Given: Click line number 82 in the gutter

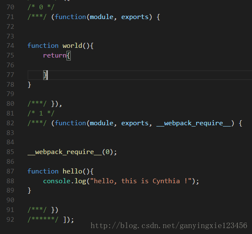Looking at the screenshot, I should pos(10,123).
